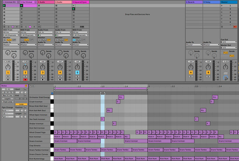
Task: Open Master Out 1/2 dropdown
Action: tap(229, 48)
